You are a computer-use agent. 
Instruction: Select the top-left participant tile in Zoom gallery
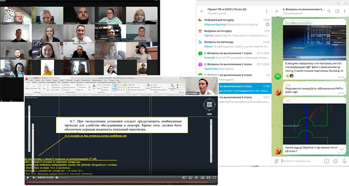16,15
